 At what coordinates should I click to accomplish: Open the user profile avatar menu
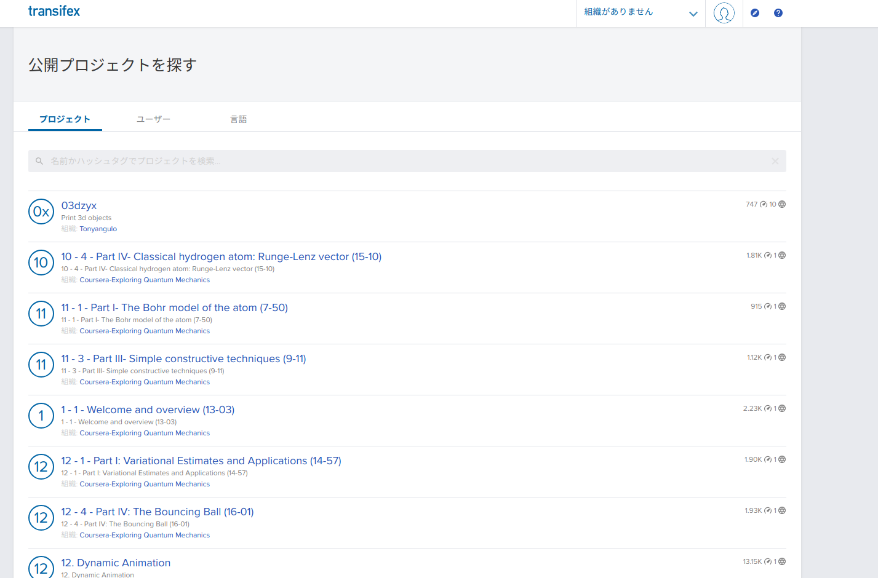coord(724,13)
